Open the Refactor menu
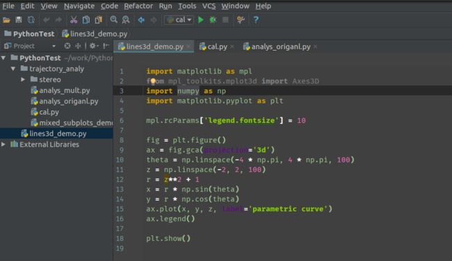Viewport: 452px width, 261px height. [x=138, y=6]
